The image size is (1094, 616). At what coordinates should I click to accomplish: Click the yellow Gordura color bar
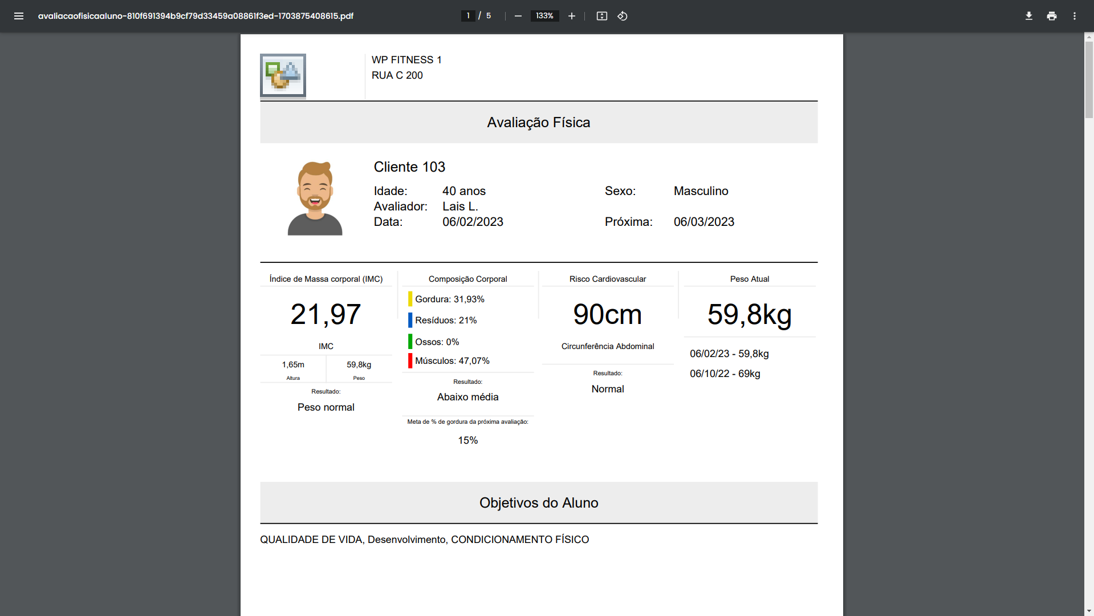[x=410, y=299]
